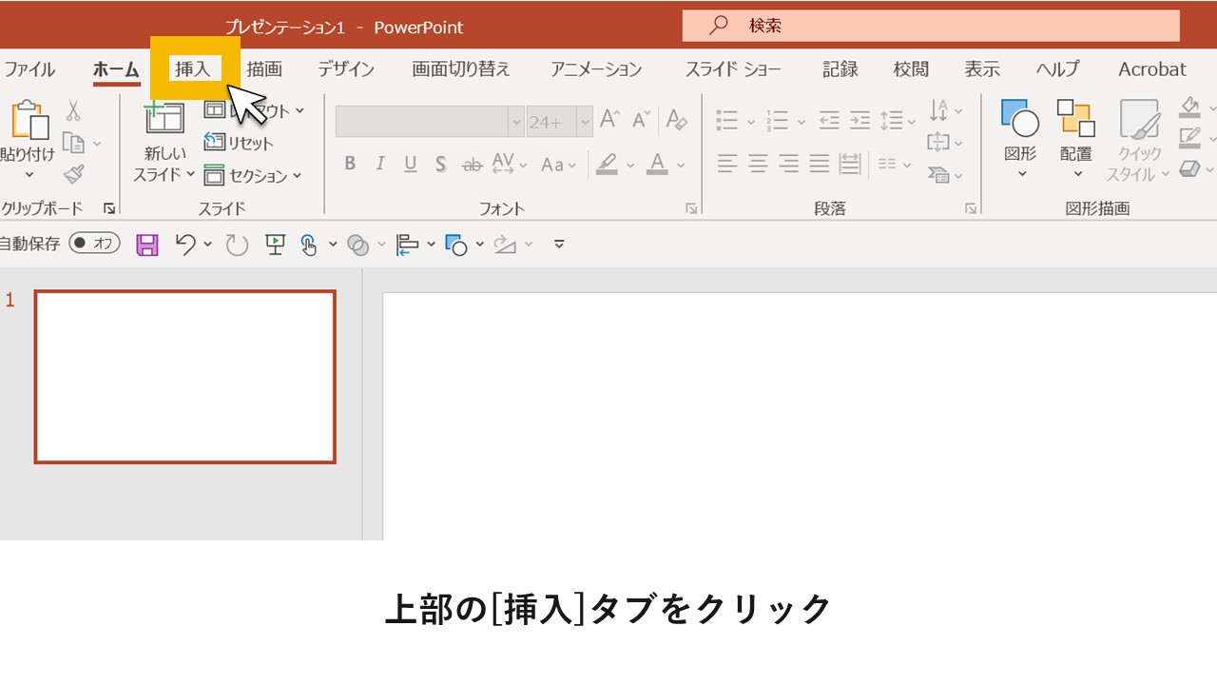1217x685 pixels.
Task: Open the フォントの色 (Font Color) swatch
Action: [658, 163]
